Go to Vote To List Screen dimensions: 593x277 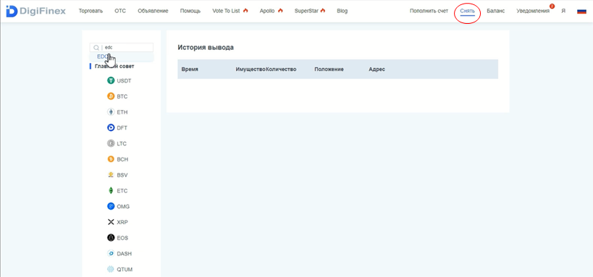click(x=226, y=11)
